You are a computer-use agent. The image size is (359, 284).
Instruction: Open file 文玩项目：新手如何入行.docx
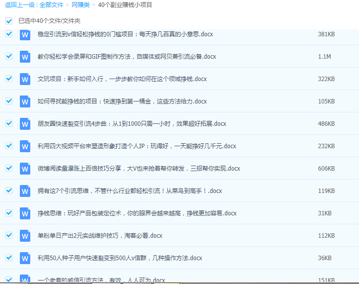(x=122, y=79)
